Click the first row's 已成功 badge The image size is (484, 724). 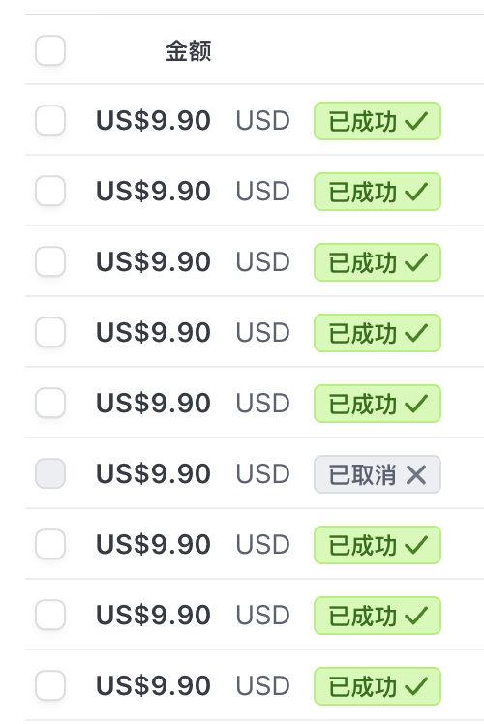click(378, 121)
